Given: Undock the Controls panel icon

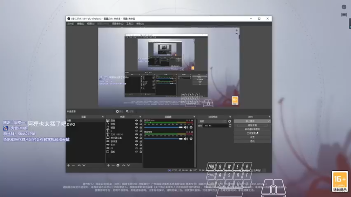Looking at the screenshot, I should click(x=269, y=117).
